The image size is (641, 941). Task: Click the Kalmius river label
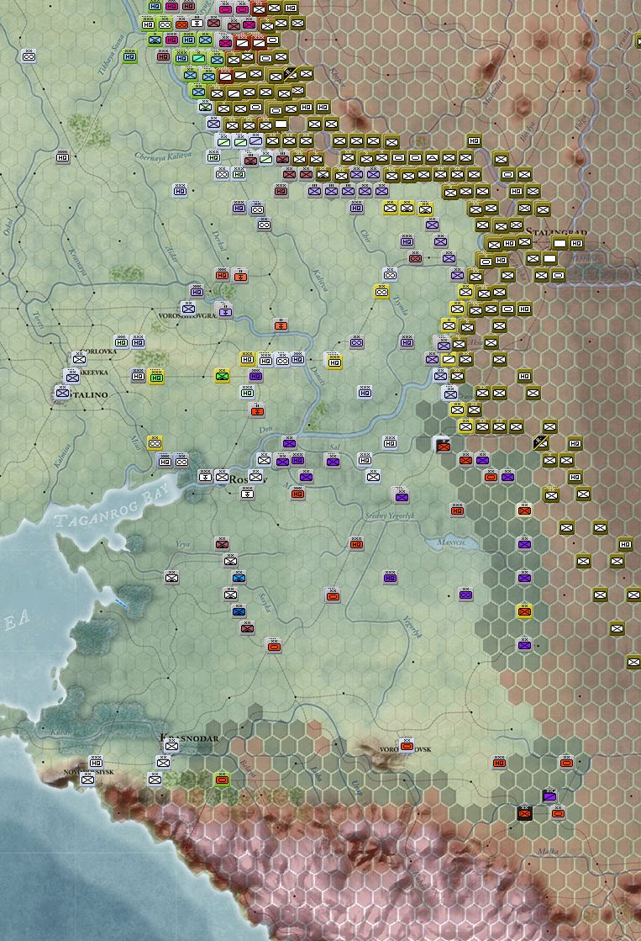click(61, 456)
